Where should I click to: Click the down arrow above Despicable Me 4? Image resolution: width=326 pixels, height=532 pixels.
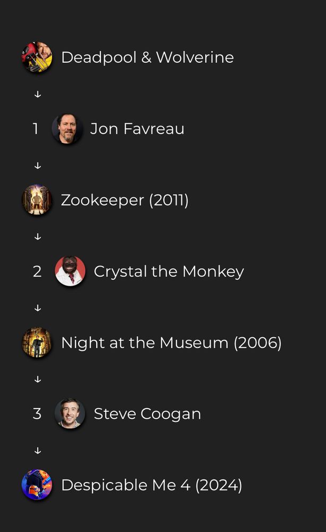click(38, 451)
